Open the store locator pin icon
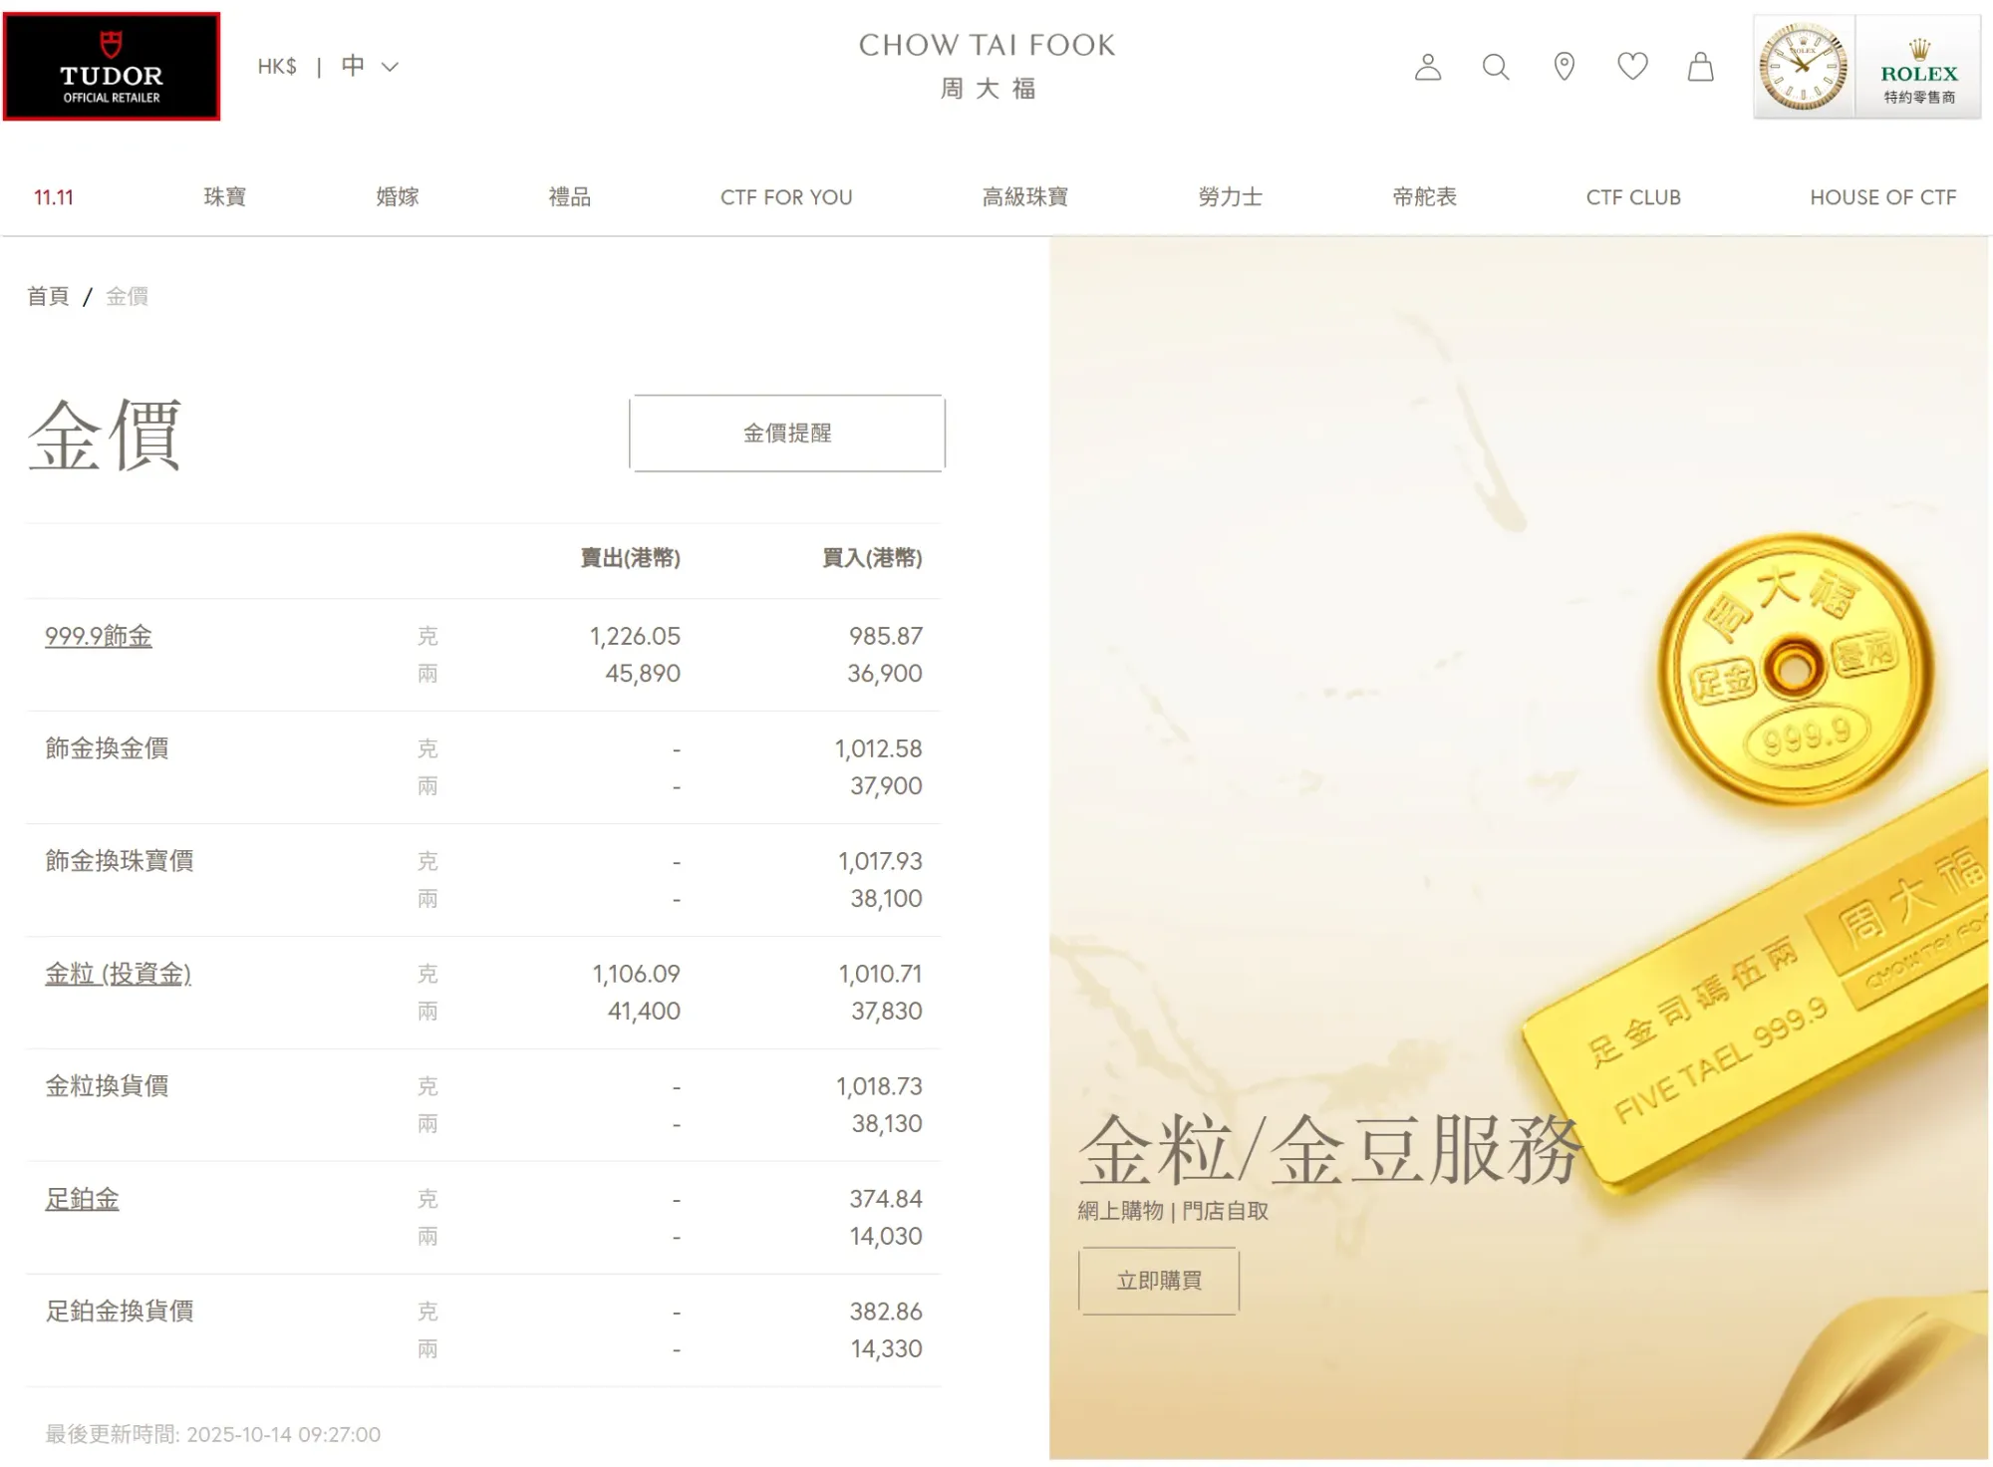 pos(1564,67)
